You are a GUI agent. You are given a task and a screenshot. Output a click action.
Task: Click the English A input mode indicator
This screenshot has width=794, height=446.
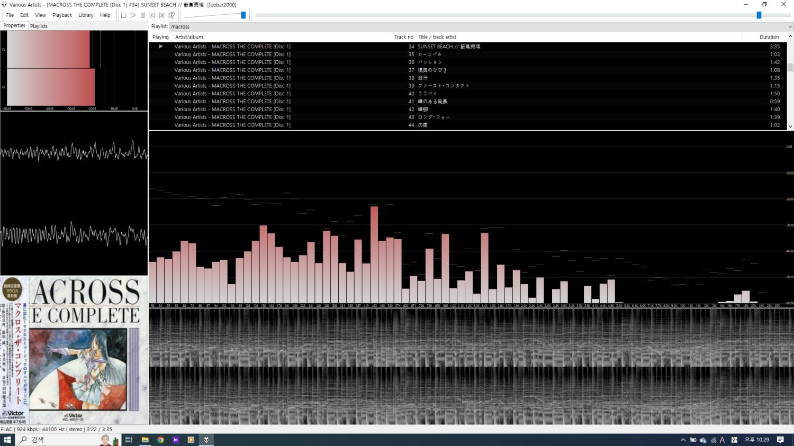(722, 440)
